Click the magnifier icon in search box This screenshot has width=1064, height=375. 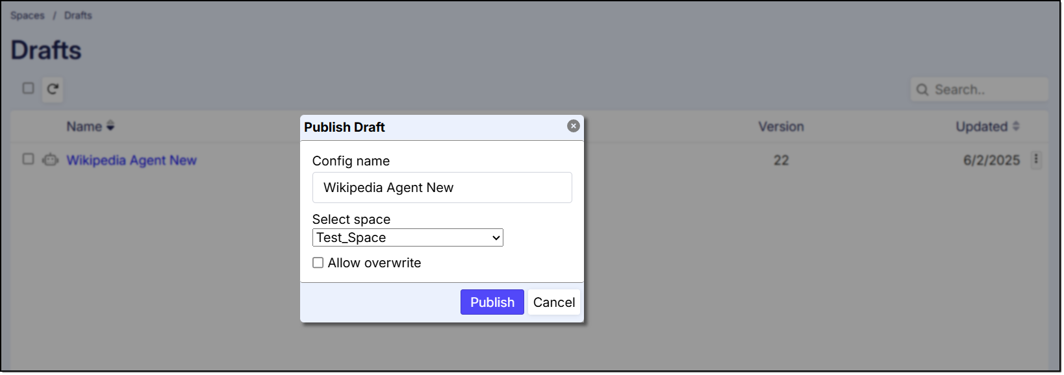tap(922, 90)
